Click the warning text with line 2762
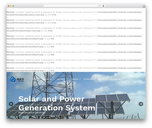Image resolution: width=152 pixels, height=128 pixels. [74, 21]
